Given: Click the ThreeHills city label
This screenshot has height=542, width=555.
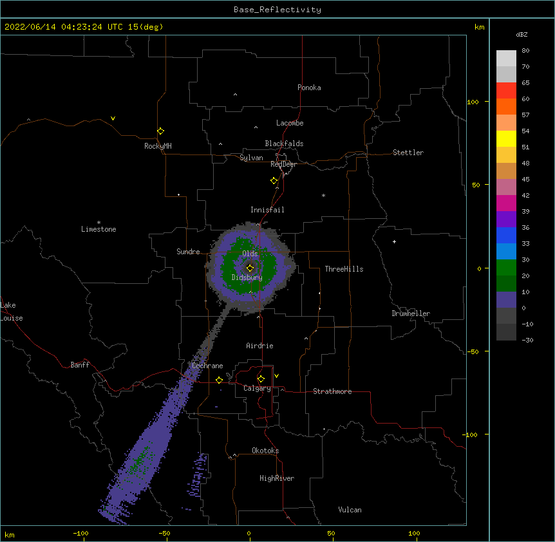Looking at the screenshot, I should pyautogui.click(x=344, y=269).
